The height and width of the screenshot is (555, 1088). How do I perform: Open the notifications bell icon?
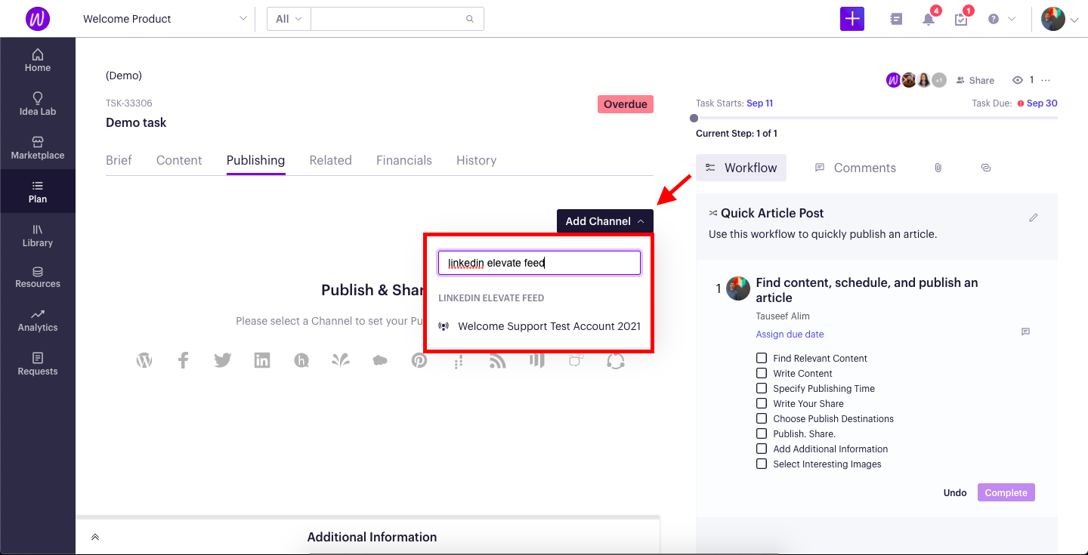point(929,20)
